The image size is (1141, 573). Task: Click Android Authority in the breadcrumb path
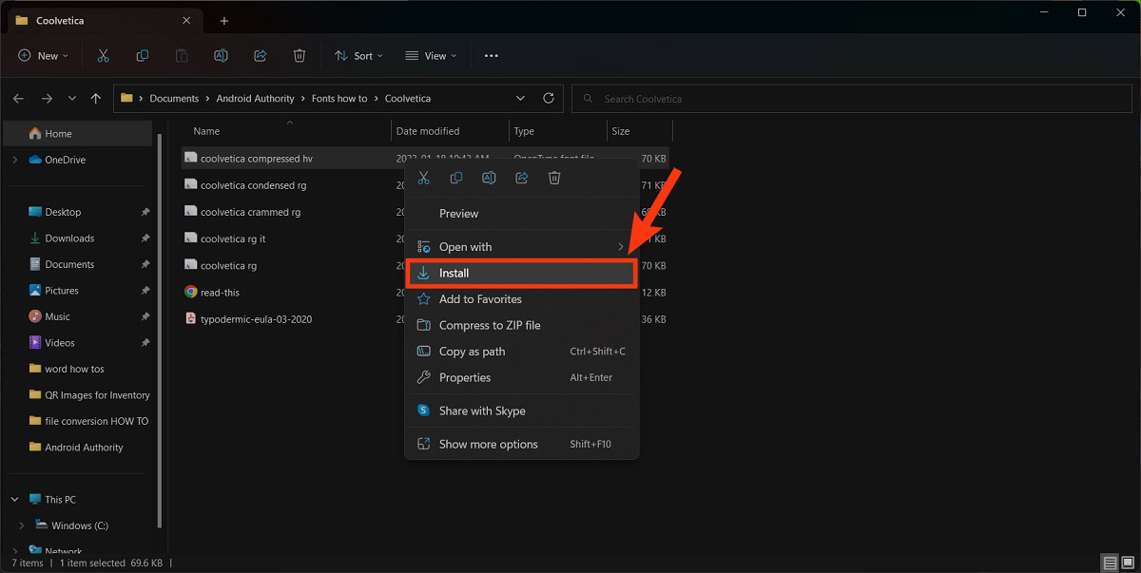(255, 99)
